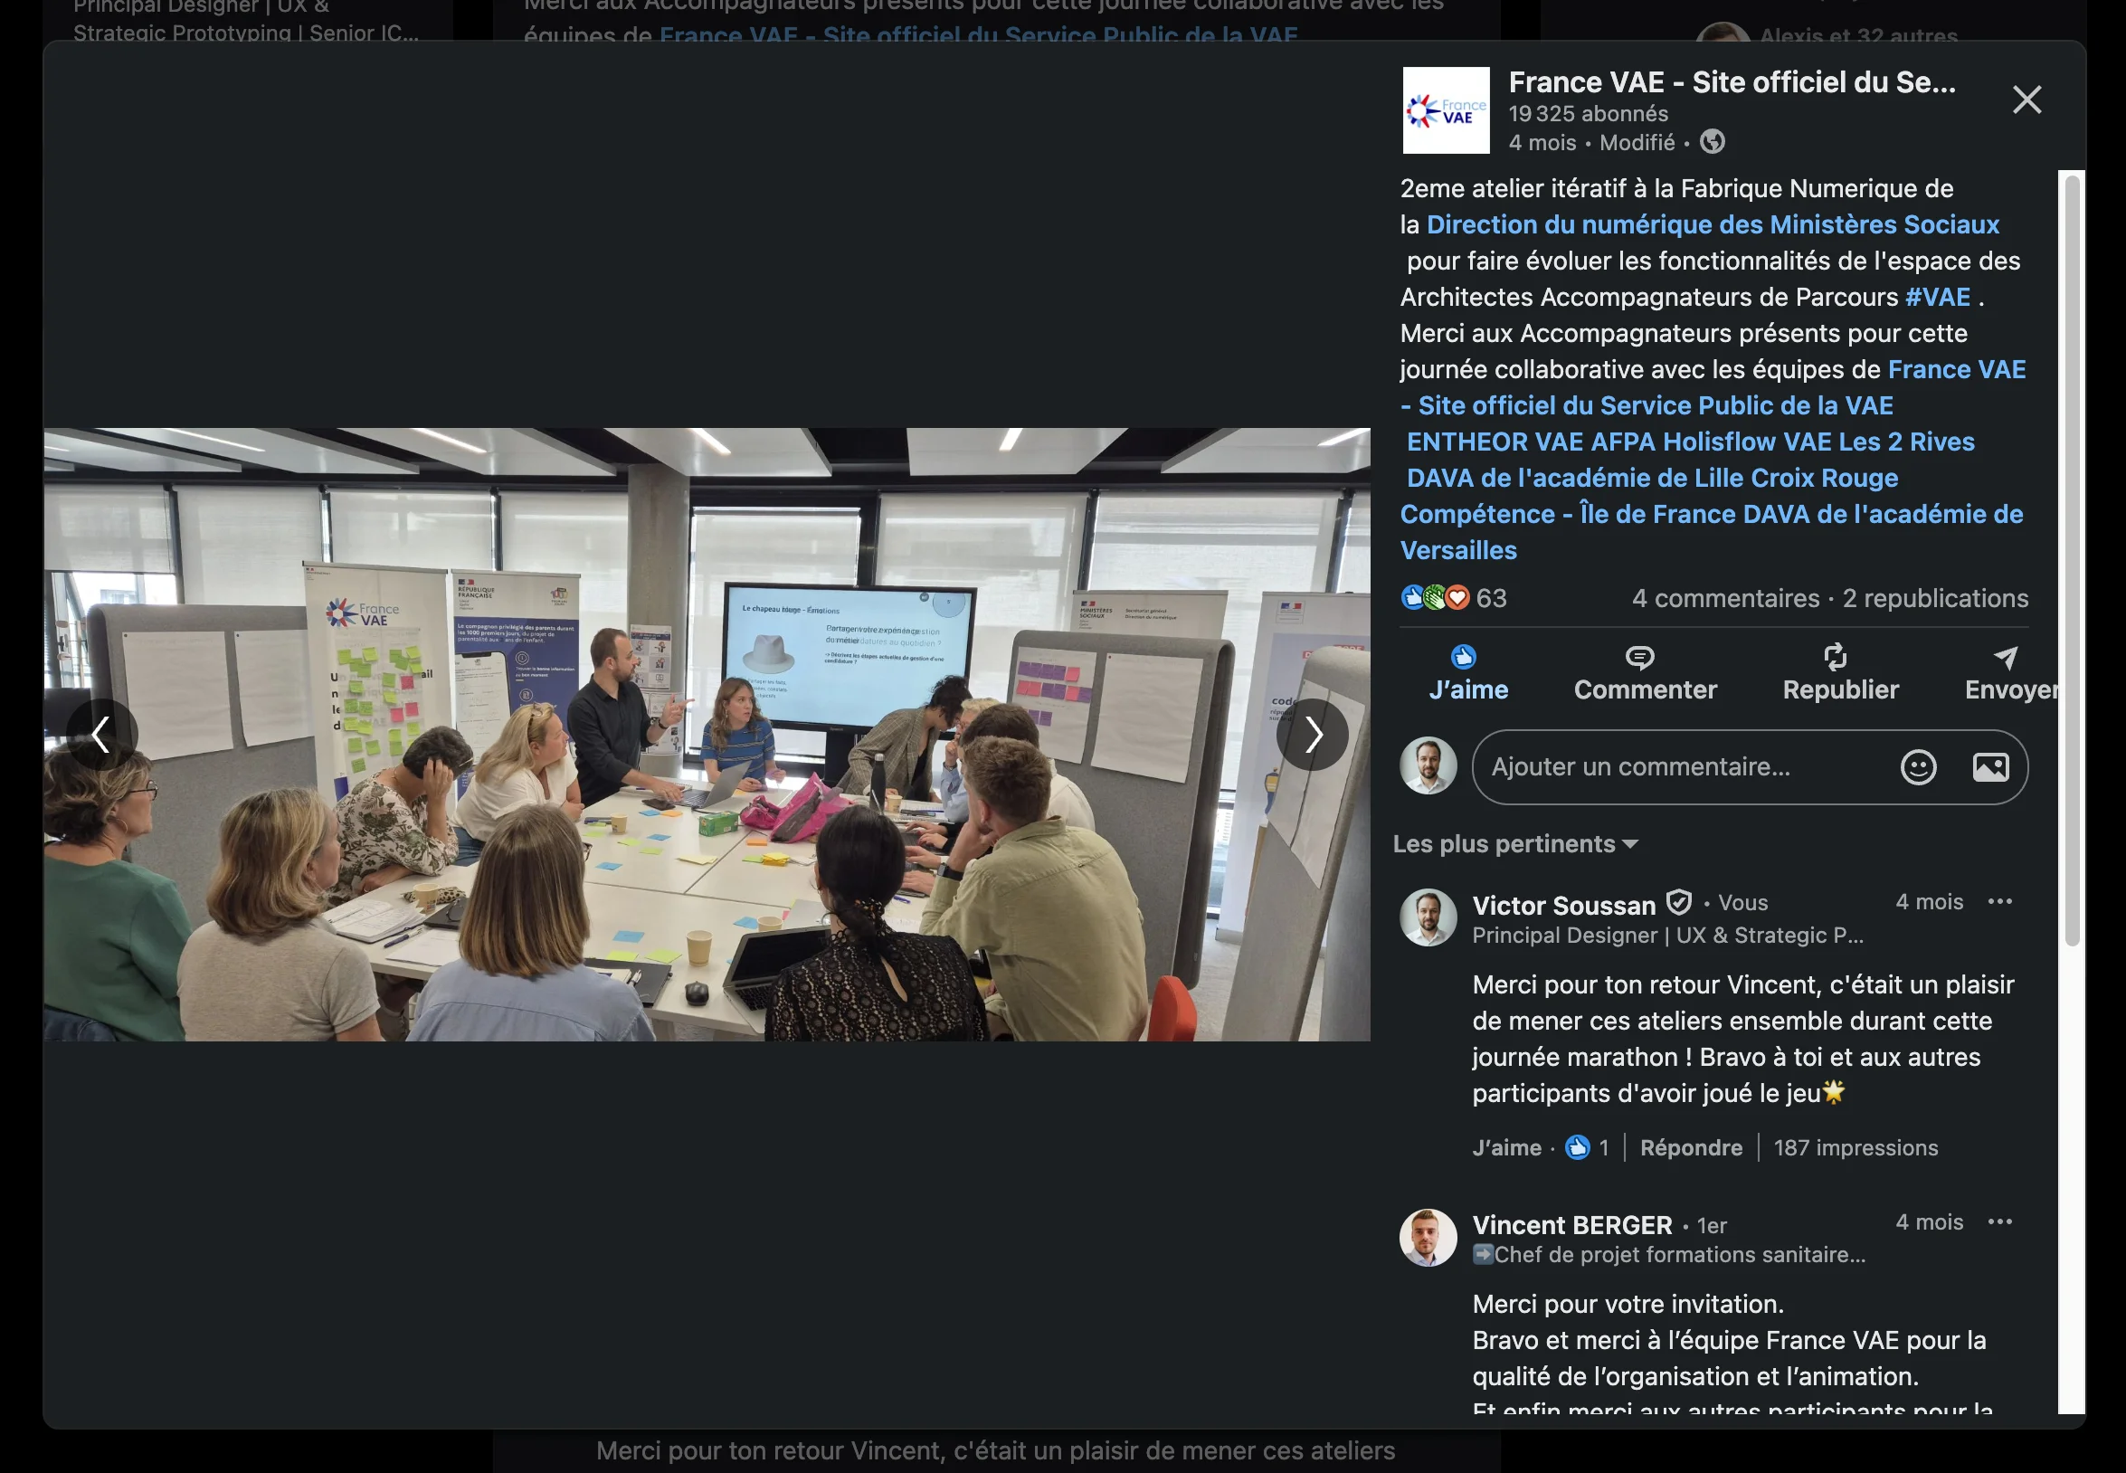
Task: Open options menu on Victor Soussan's comment
Action: coord(1999,902)
